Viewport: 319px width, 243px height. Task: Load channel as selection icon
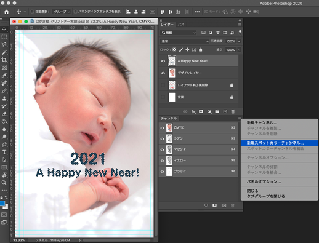point(206,205)
